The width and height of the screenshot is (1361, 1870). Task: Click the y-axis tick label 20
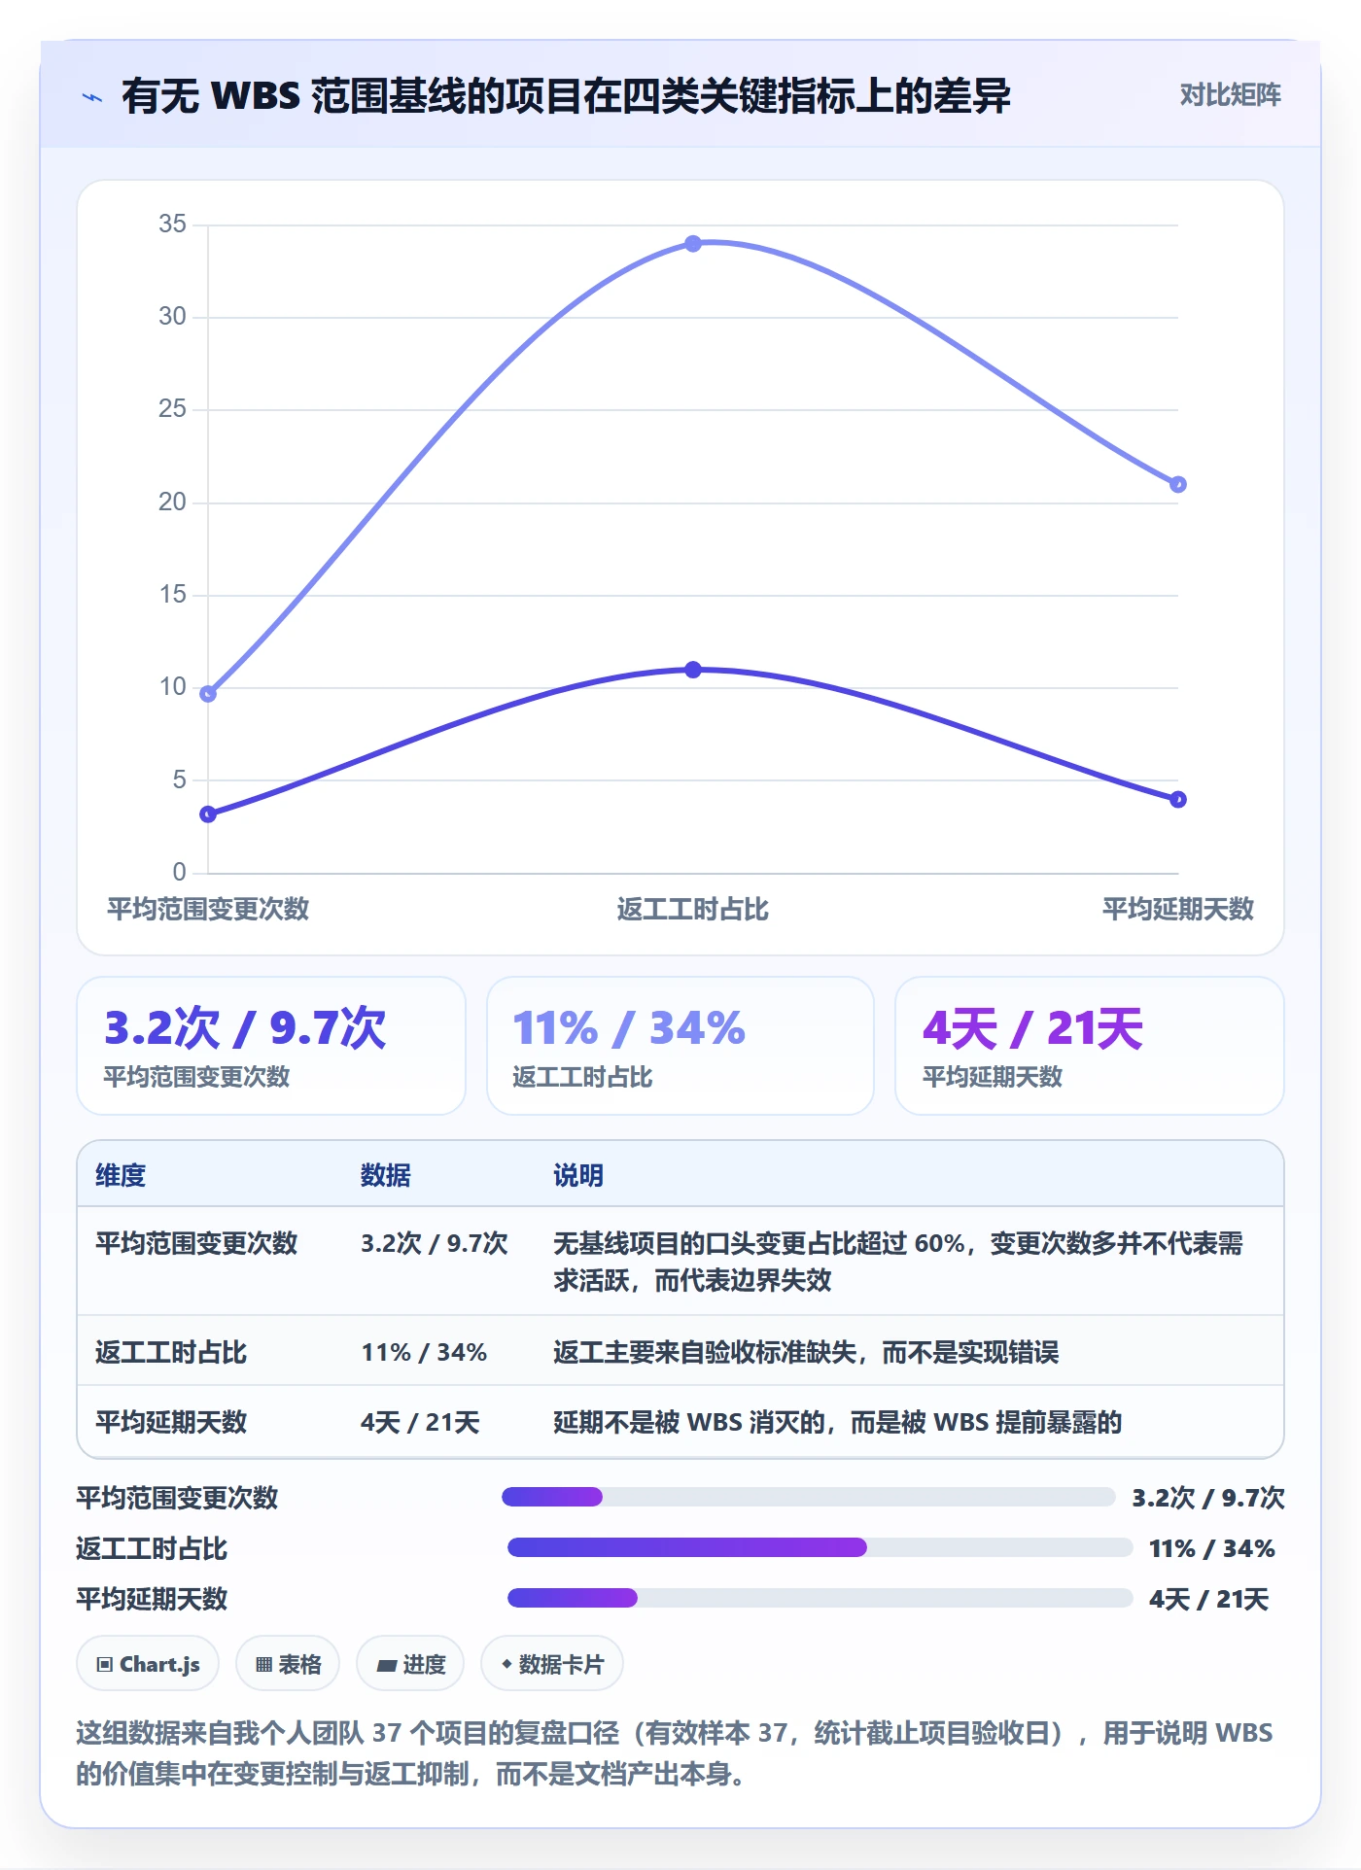point(172,502)
